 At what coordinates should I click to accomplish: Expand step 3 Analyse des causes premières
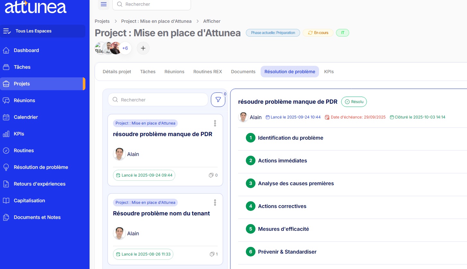pos(296,184)
